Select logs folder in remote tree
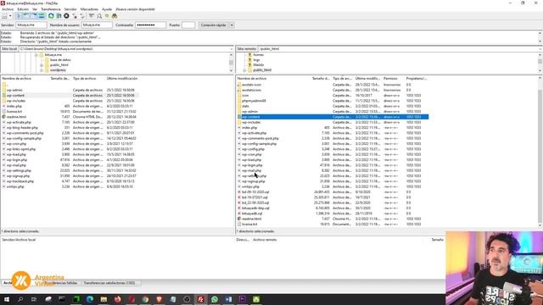The height and width of the screenshot is (305, 543). (x=256, y=60)
